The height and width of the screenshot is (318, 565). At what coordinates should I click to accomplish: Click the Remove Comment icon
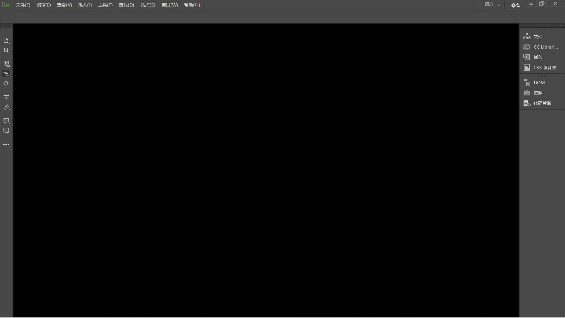click(x=6, y=131)
